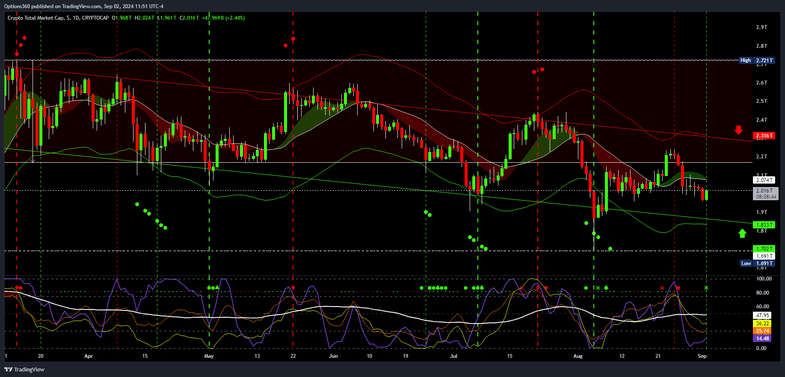Click the 2.2T mark on price axis
Image resolution: width=785 pixels, height=377 pixels.
pos(761,157)
